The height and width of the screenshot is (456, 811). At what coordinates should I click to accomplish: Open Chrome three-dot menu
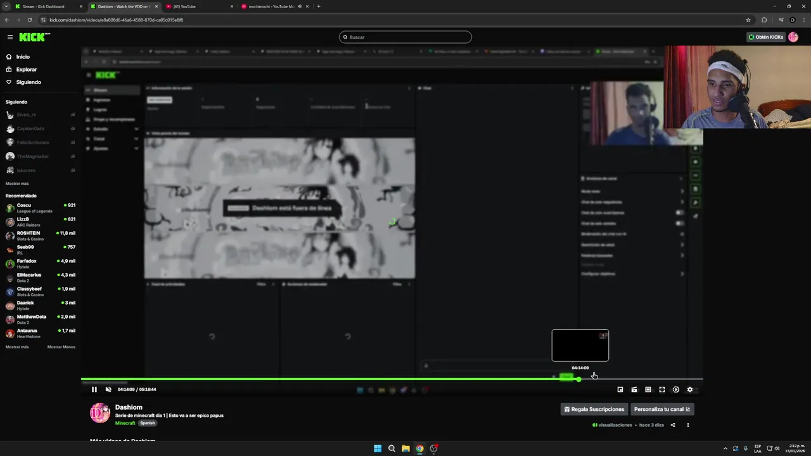coord(803,20)
